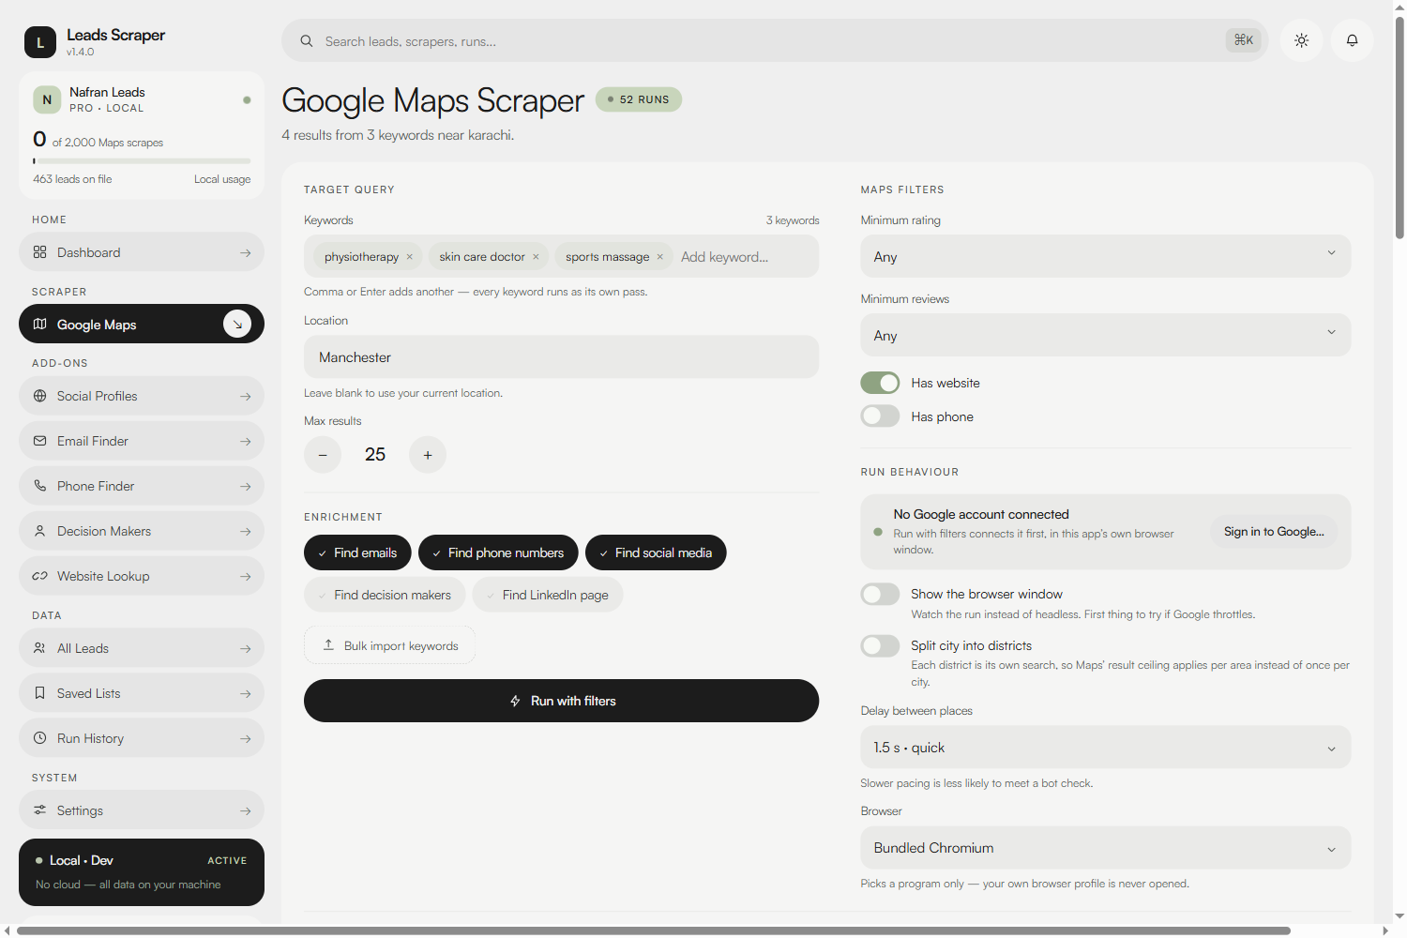Deselect the Find phone numbers chip

click(498, 552)
